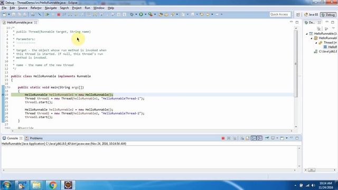Click the breakpoint marker at line 19
The image size is (338, 190).
pyautogui.click(x=3, y=95)
